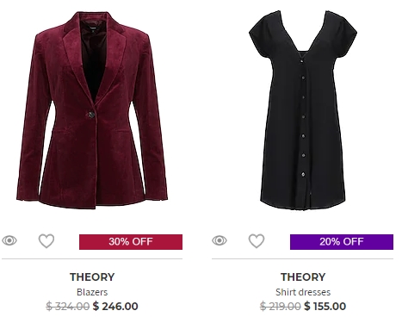402x317 pixels.
Task: Click the hem of the black dress
Action: pyautogui.click(x=303, y=204)
